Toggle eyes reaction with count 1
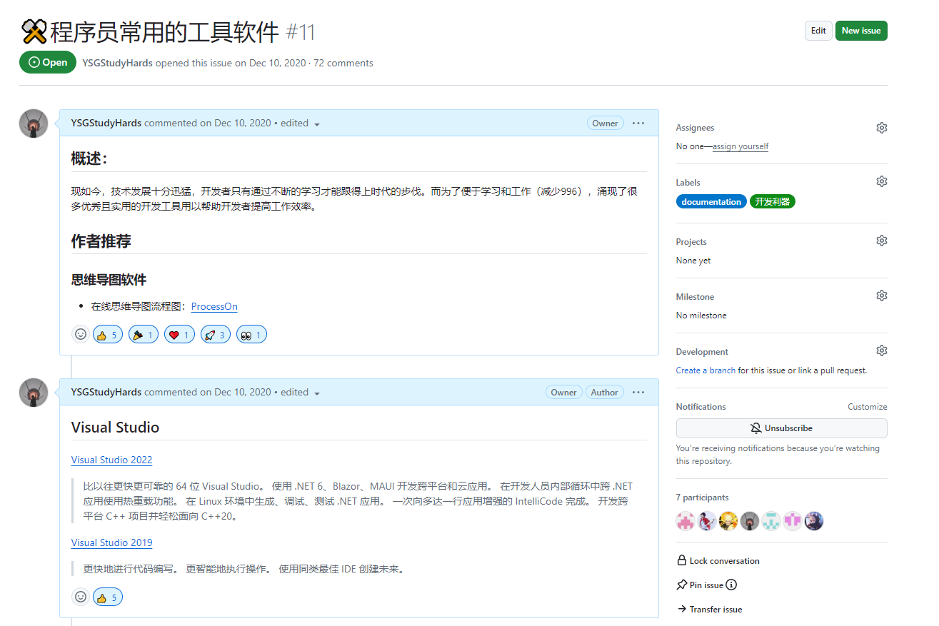Image resolution: width=939 pixels, height=626 pixels. pyautogui.click(x=251, y=335)
